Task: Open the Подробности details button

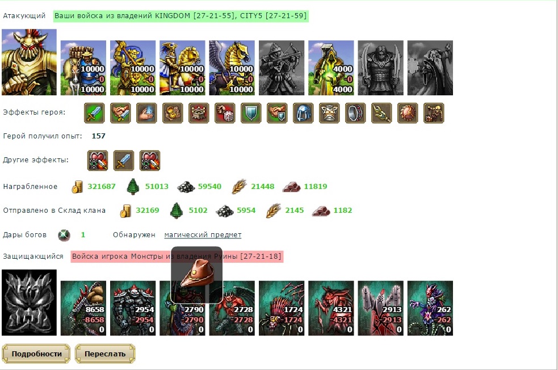Action: [36, 354]
